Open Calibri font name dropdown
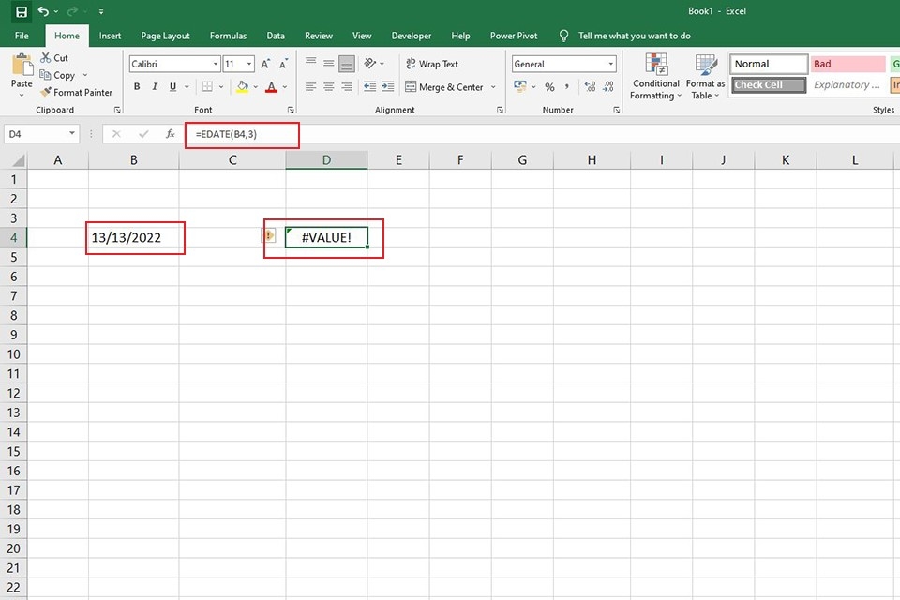Screen dimensions: 900x600 pos(216,64)
